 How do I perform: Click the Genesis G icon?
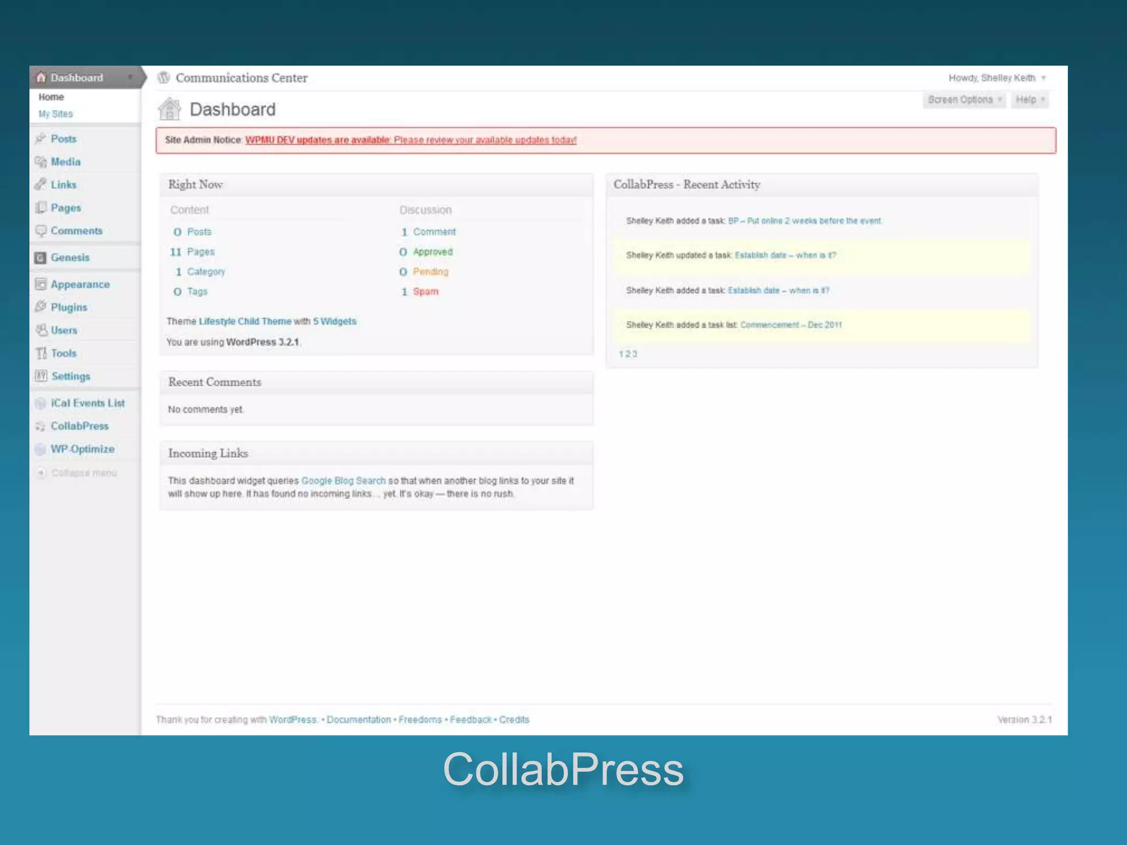[x=41, y=257]
